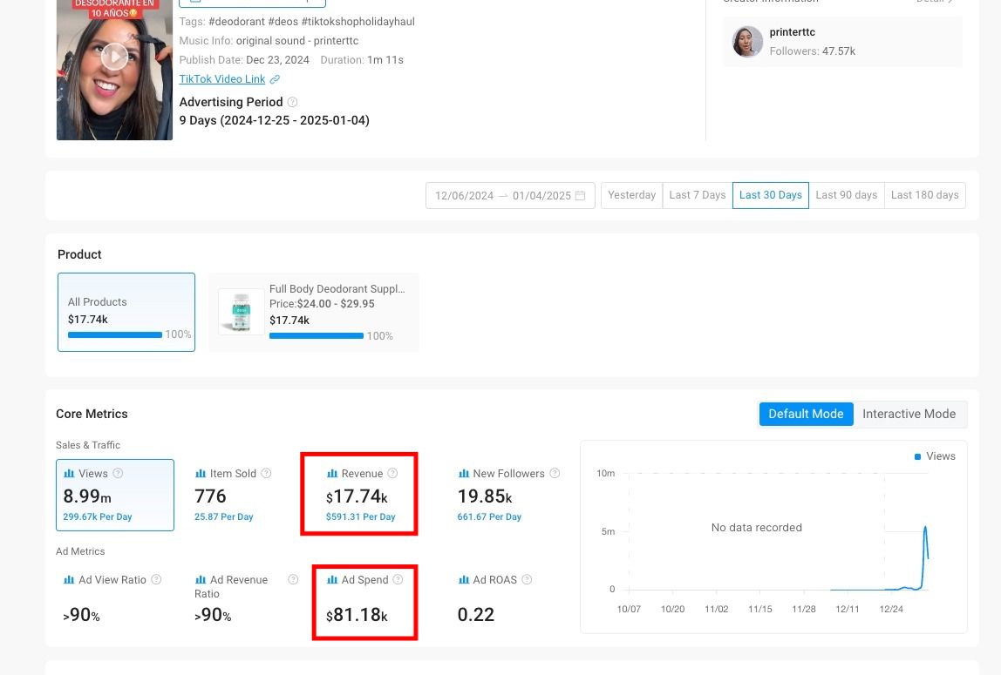Click the chain icon beside TikTok Video Link

click(x=275, y=79)
